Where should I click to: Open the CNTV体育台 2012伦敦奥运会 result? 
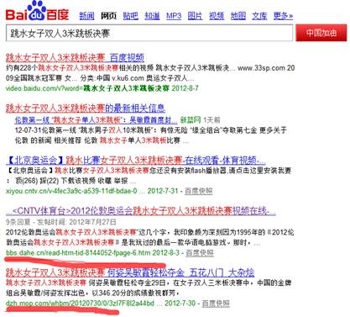141,211
